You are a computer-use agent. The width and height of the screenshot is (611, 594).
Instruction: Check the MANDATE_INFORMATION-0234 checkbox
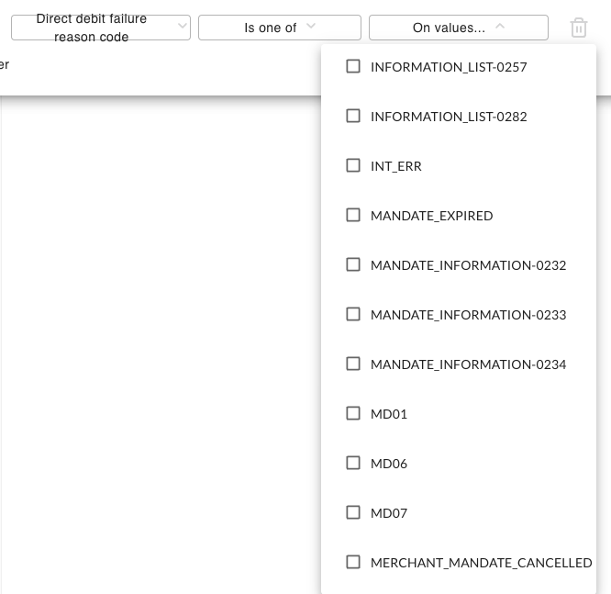pos(353,364)
